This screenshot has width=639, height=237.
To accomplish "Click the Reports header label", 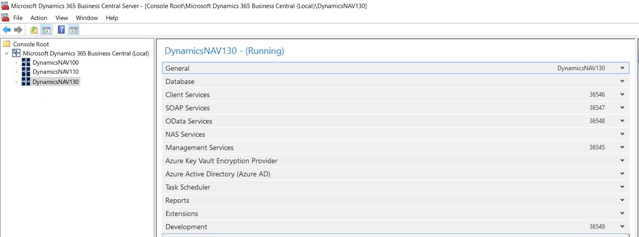I will tap(178, 200).
